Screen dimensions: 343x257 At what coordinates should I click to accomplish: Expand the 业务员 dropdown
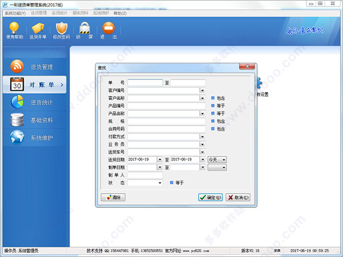pos(202,144)
